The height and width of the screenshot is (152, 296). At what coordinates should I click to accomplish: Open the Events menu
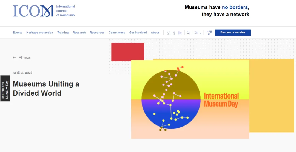(x=17, y=33)
